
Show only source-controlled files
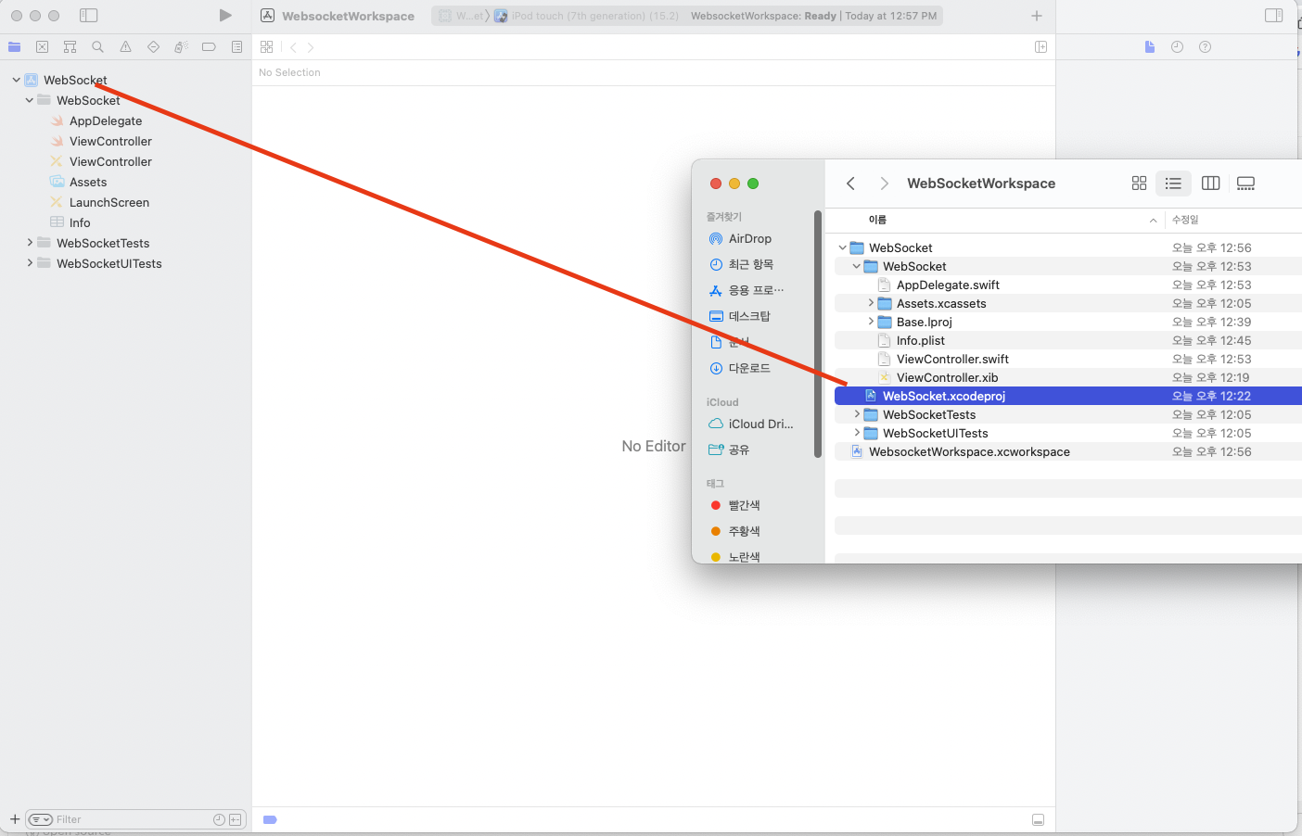(x=236, y=819)
